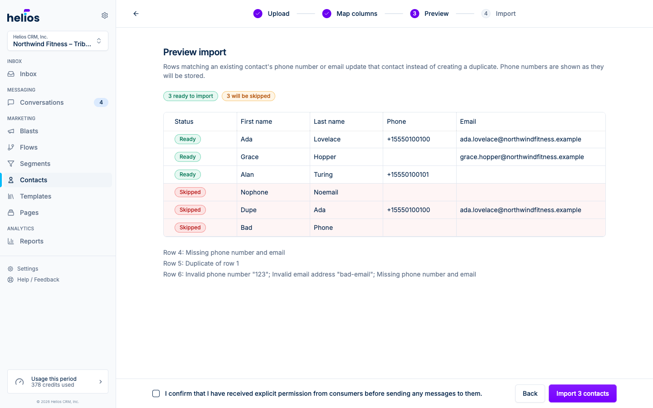This screenshot has height=408, width=653.
Task: Click the Reports bar chart icon
Action: [11, 241]
